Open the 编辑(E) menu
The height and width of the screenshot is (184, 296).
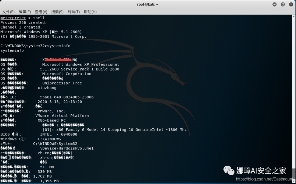(25, 12)
